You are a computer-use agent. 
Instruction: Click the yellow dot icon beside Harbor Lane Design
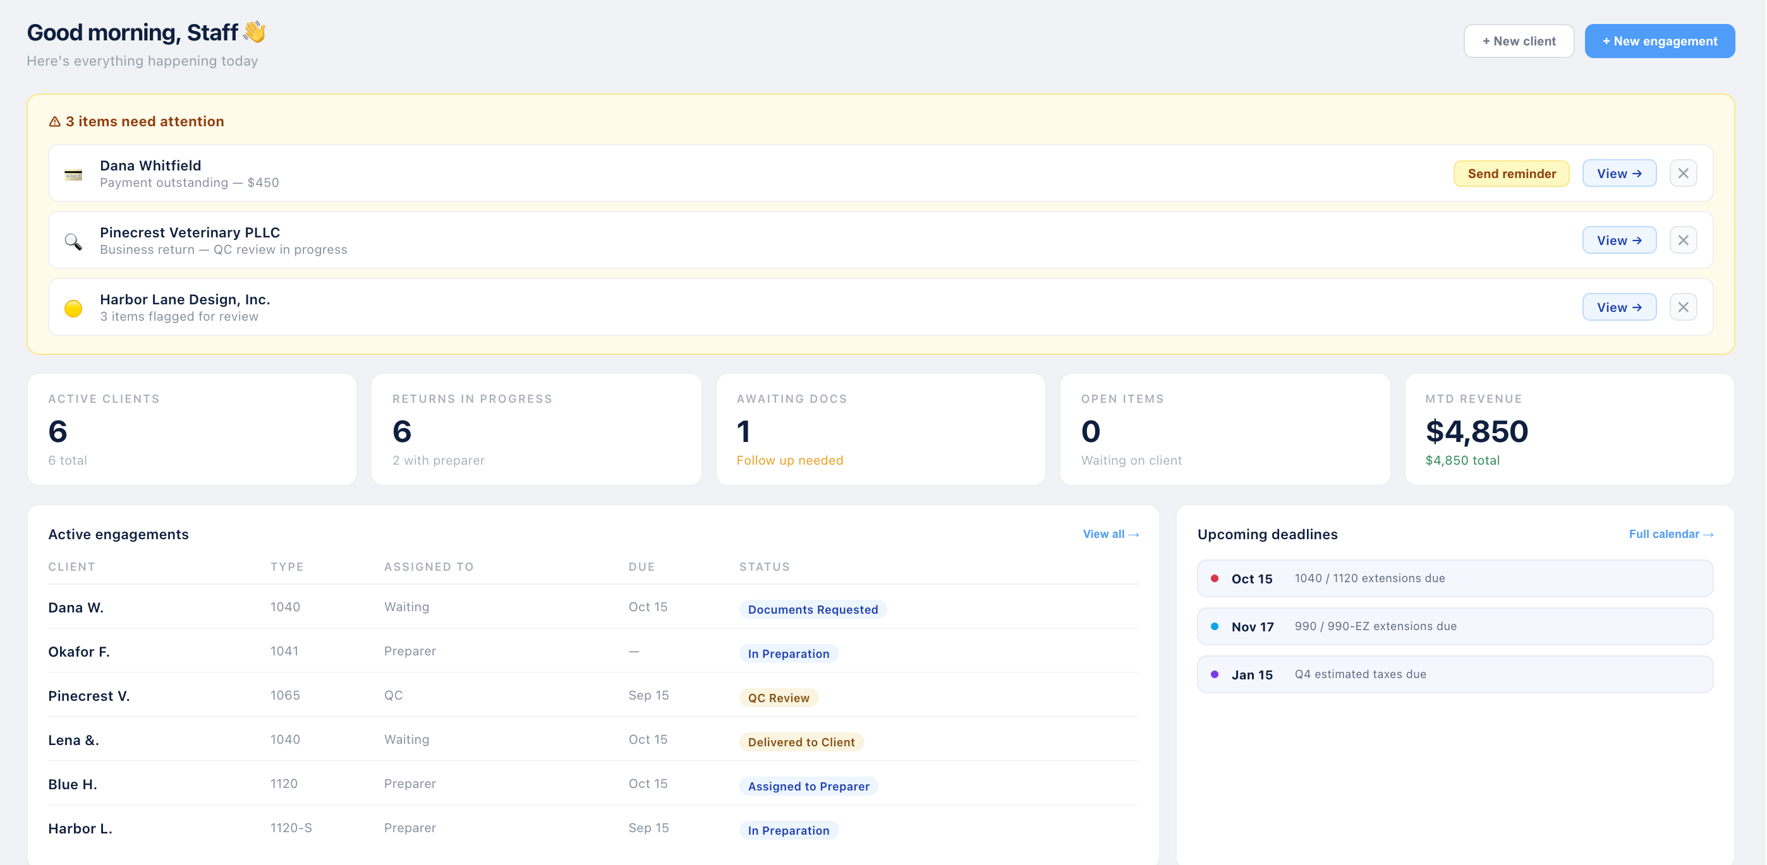click(x=73, y=309)
